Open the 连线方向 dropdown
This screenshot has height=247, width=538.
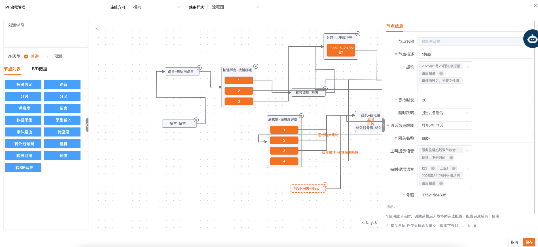156,7
